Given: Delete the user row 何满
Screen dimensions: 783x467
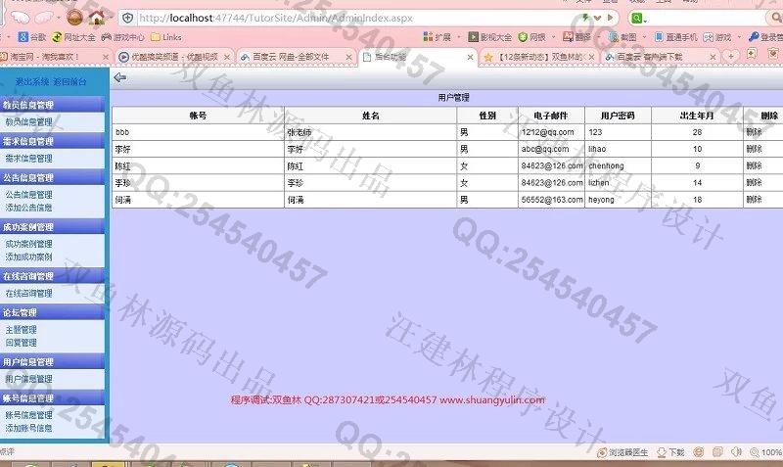Looking at the screenshot, I should (x=754, y=200).
